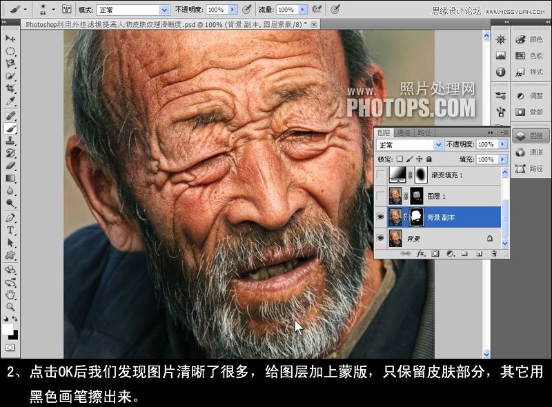Switch to the 通道 (Channels) tab

click(x=404, y=132)
